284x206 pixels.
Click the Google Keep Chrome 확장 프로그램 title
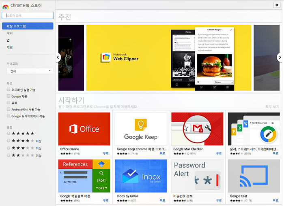tap(142, 149)
